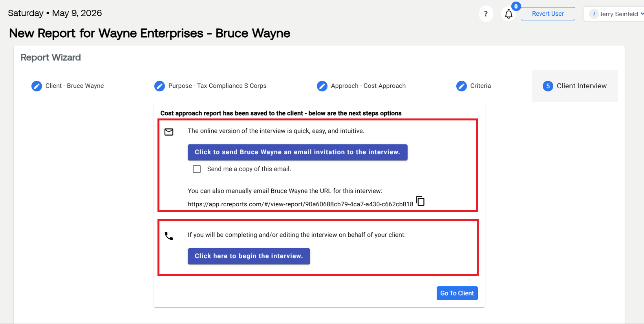Click the Revert User button
The height and width of the screenshot is (324, 644).
point(548,14)
